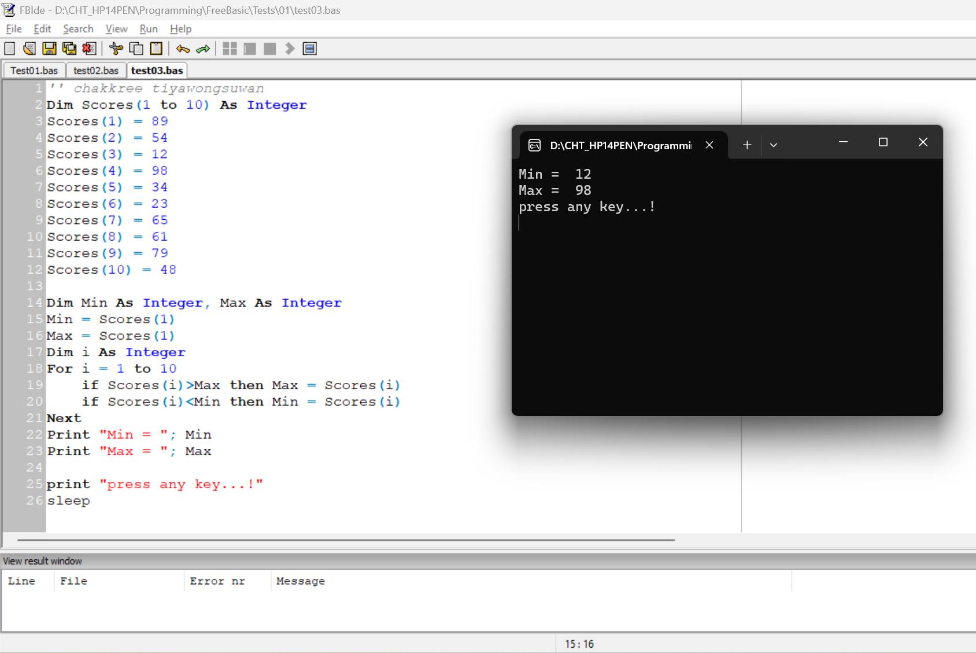Open the File menu
This screenshot has height=653, width=976.
(14, 29)
